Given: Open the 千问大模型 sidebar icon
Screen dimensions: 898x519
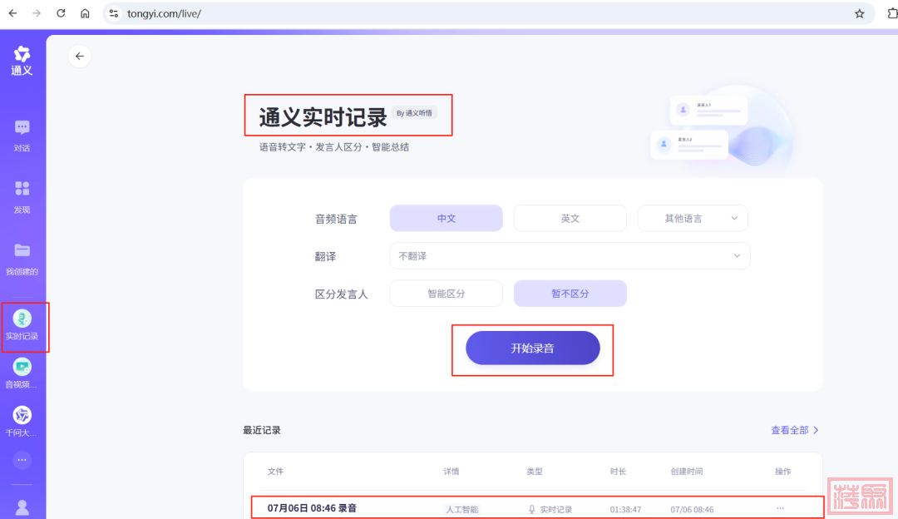Looking at the screenshot, I should pyautogui.click(x=22, y=416).
